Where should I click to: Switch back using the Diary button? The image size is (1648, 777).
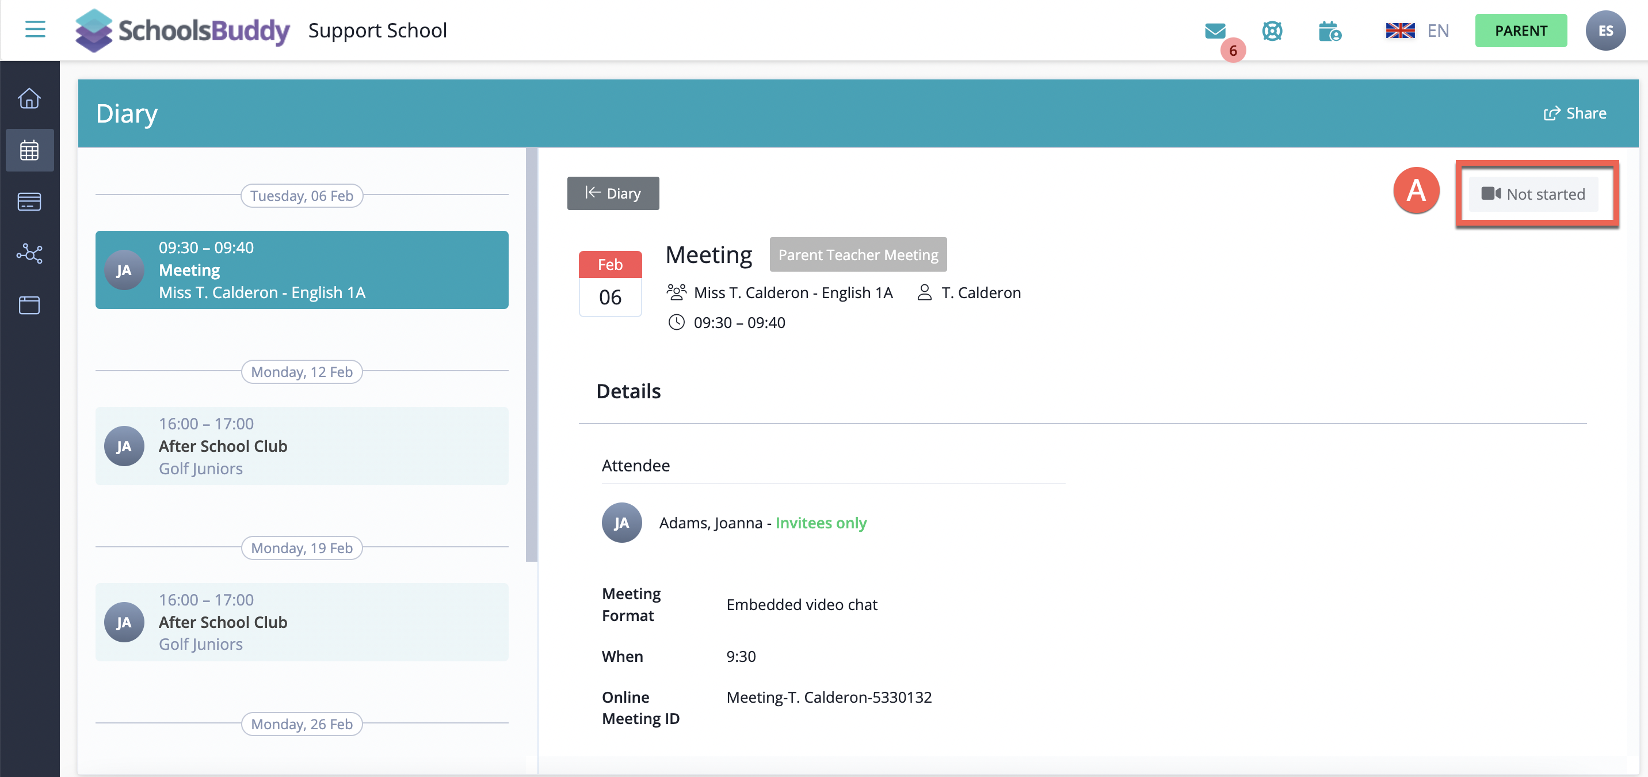612,193
